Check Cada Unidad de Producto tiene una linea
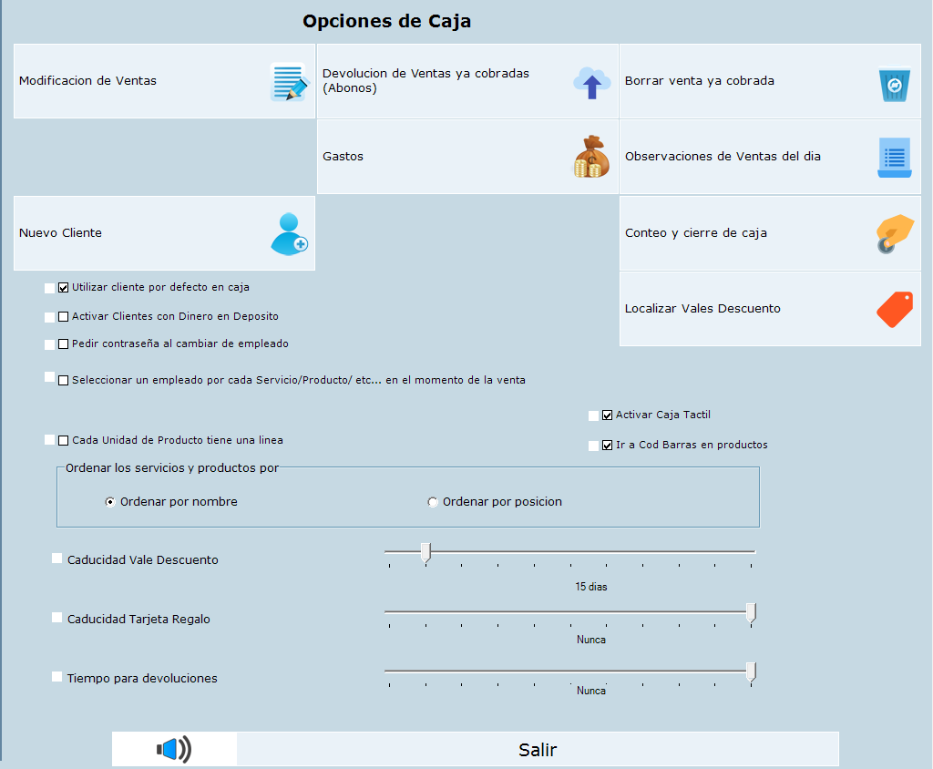This screenshot has height=769, width=933. (63, 440)
